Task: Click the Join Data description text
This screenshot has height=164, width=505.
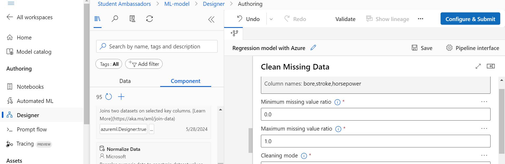Action: point(153,115)
